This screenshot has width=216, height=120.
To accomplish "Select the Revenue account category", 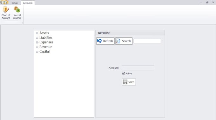I will pyautogui.click(x=46, y=47).
